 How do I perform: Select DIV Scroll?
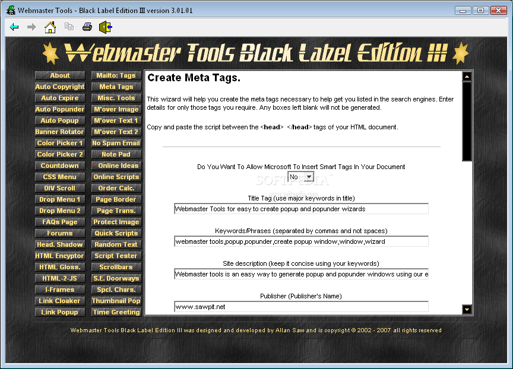[x=60, y=188]
